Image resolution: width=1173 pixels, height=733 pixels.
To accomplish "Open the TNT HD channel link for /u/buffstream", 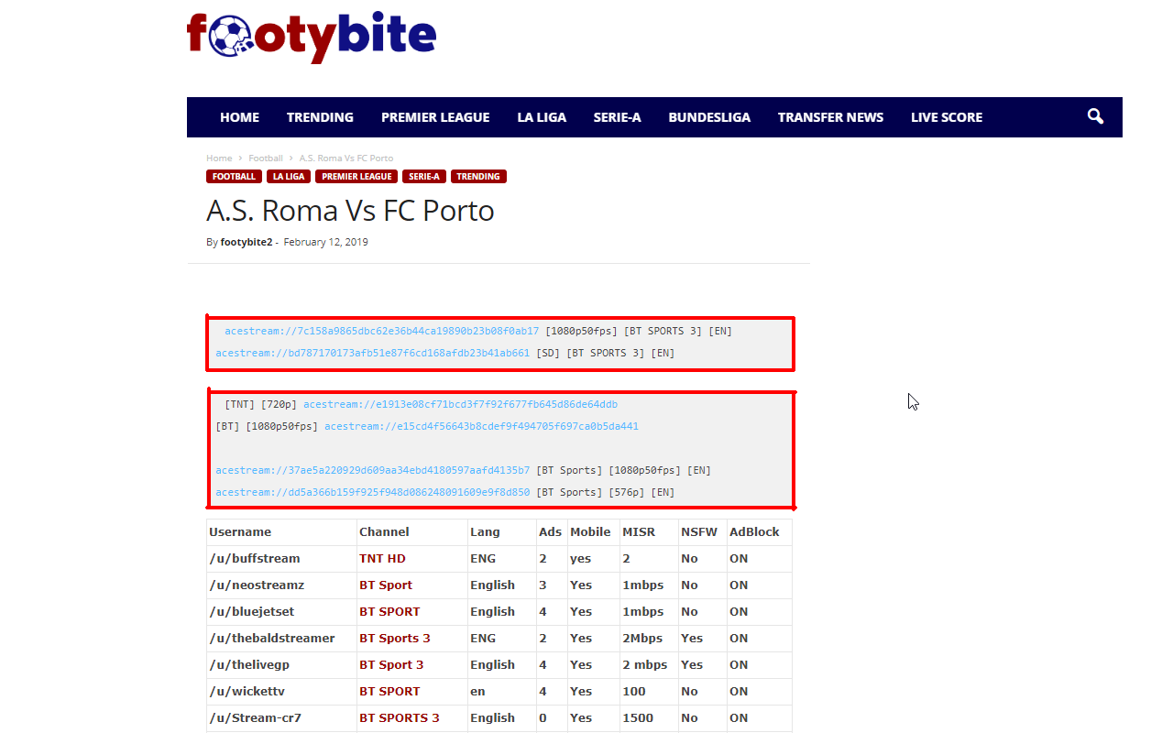I will [382, 558].
